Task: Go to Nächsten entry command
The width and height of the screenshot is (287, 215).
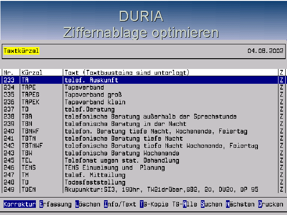Action: [240, 204]
